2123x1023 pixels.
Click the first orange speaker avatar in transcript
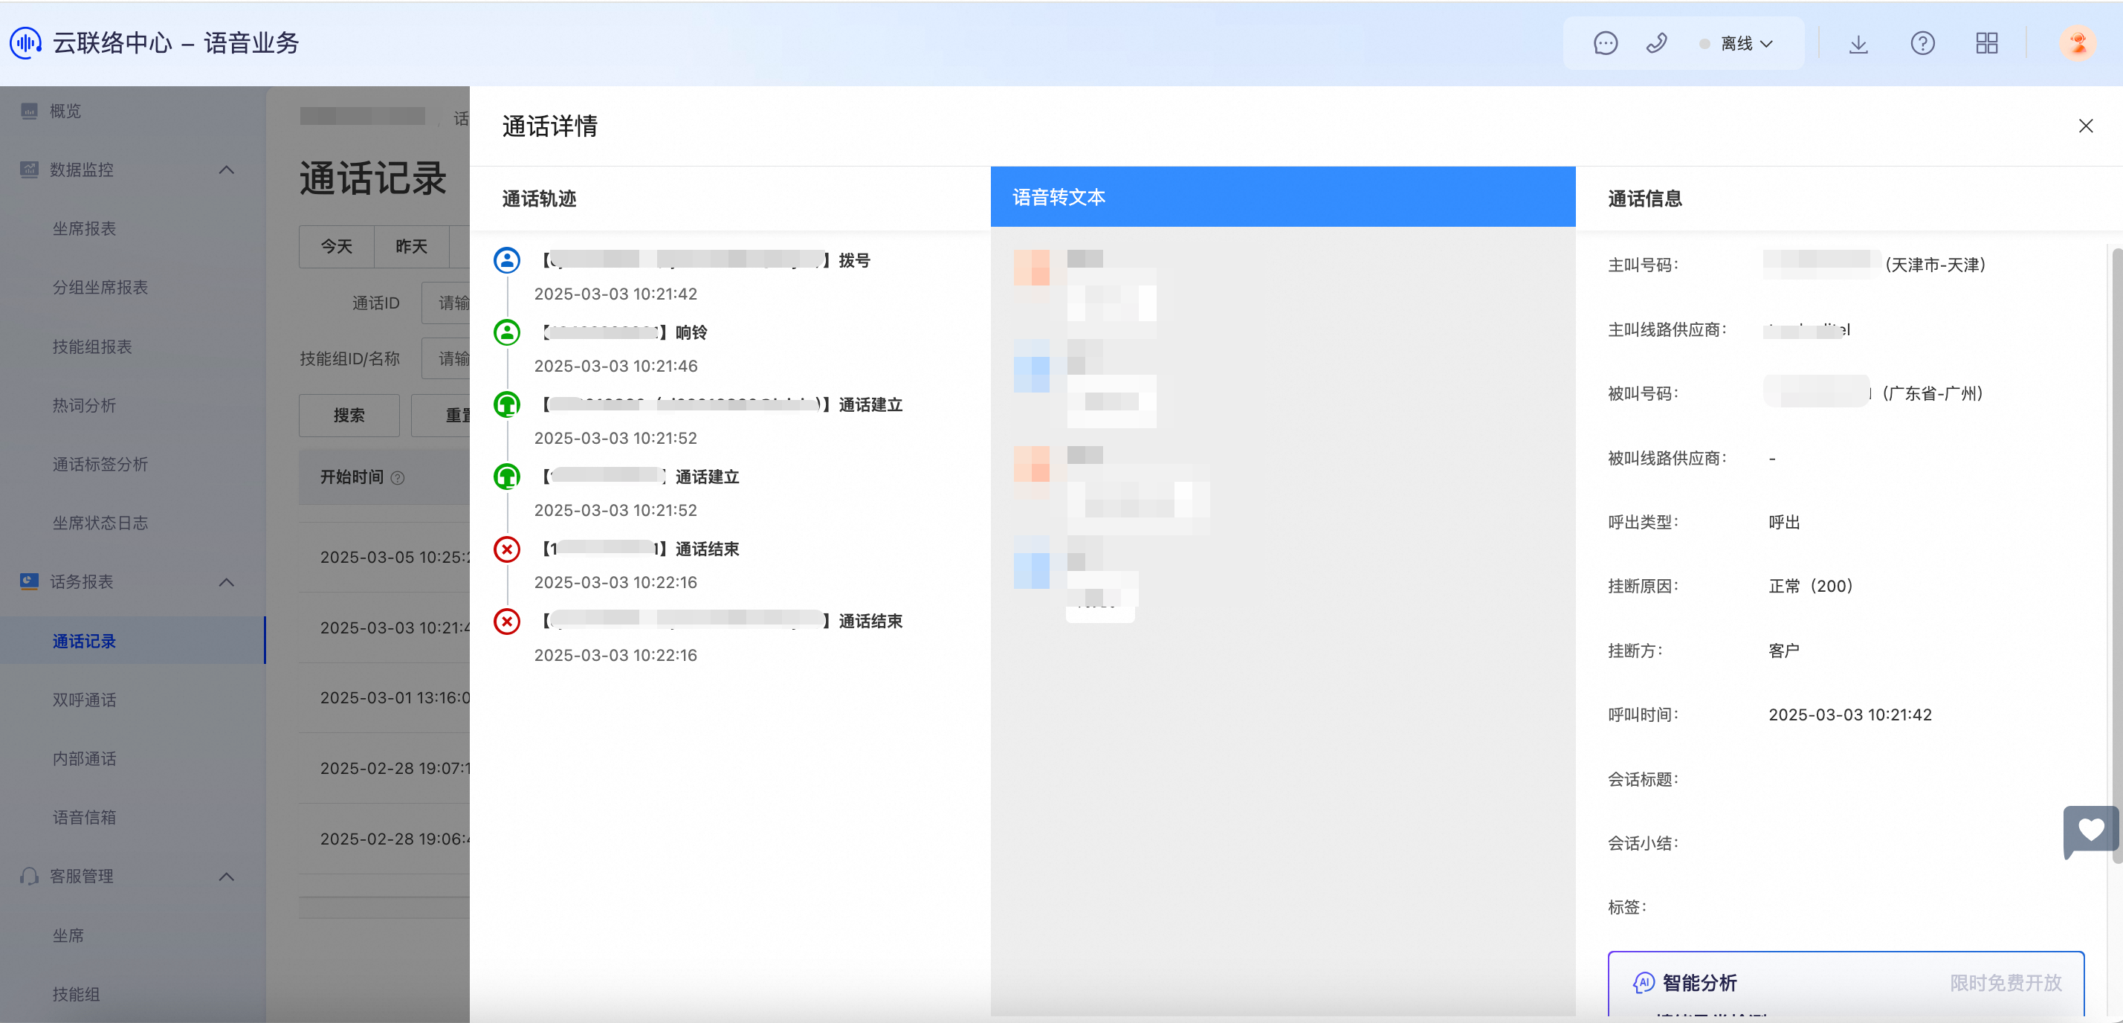[1031, 267]
